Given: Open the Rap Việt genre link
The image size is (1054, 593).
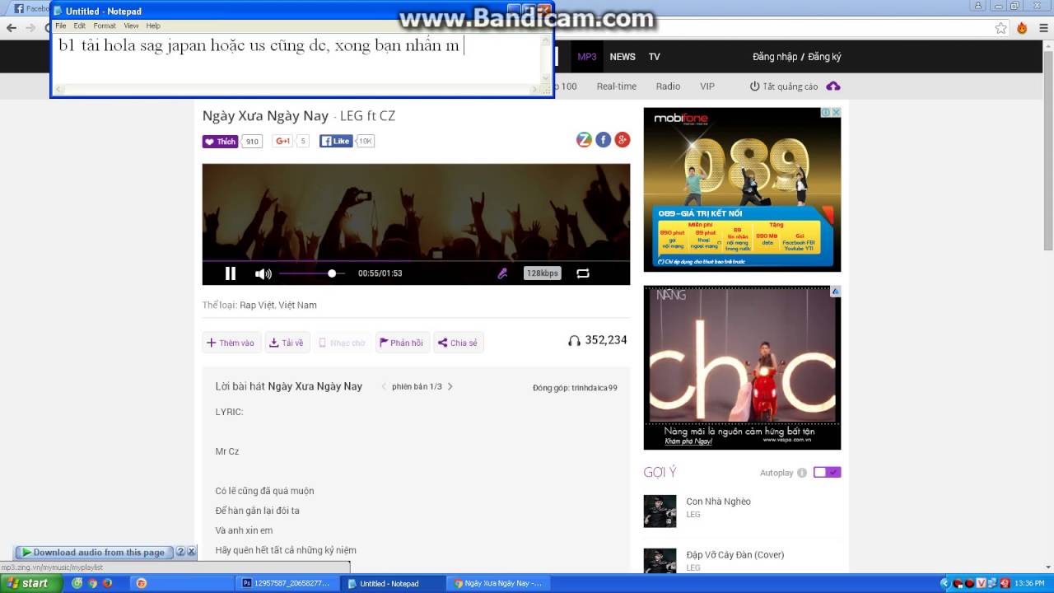Looking at the screenshot, I should coord(257,305).
